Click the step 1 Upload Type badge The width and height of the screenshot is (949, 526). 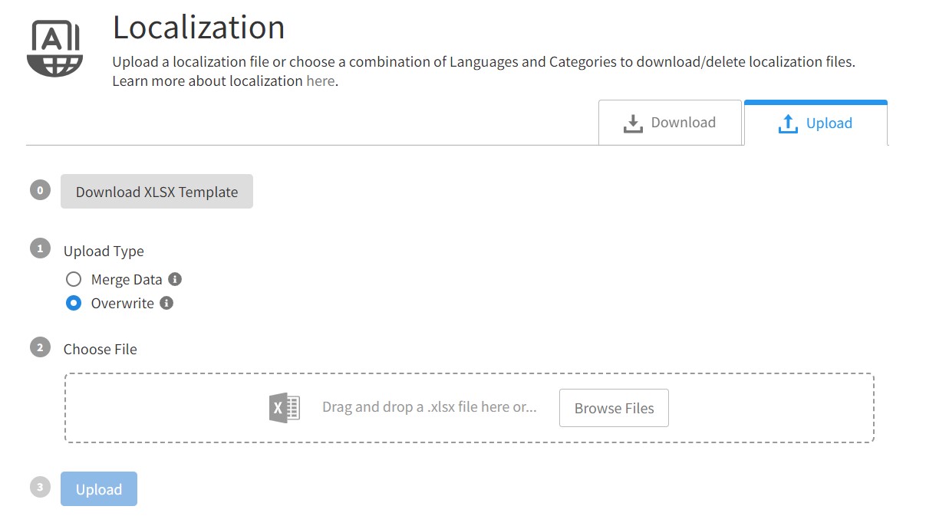click(x=39, y=248)
